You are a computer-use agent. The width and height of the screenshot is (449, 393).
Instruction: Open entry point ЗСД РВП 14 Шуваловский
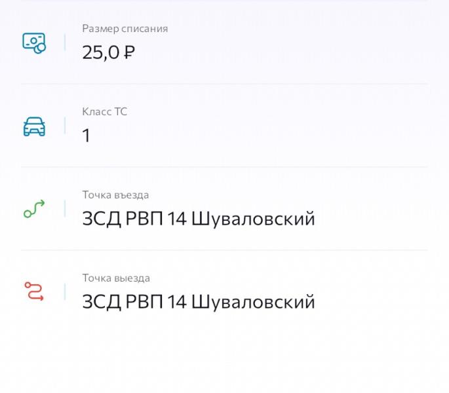click(199, 219)
